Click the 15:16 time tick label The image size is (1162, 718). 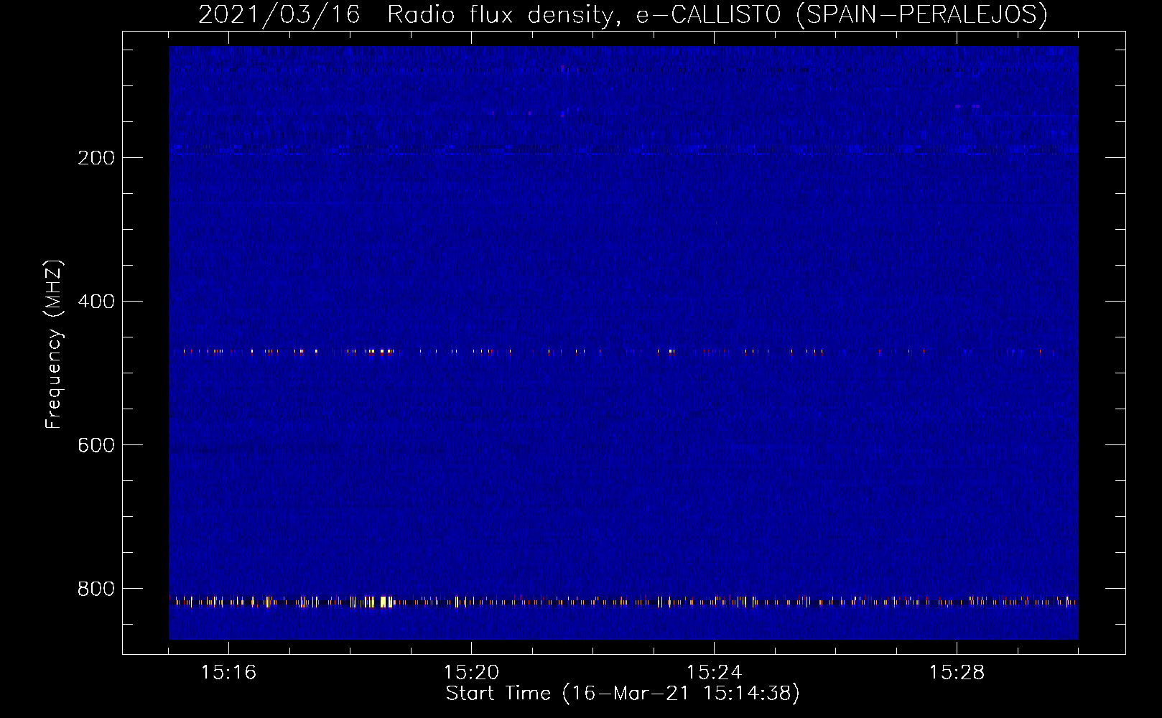point(228,673)
